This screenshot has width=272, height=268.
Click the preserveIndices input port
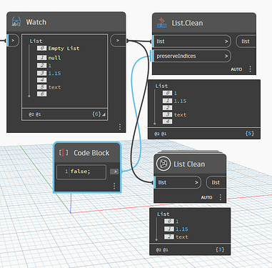pos(191,56)
